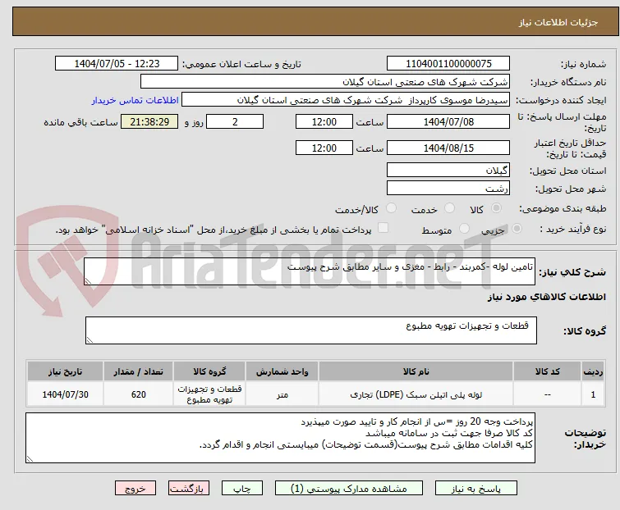Click the remaining time 21:38:29 field

click(x=149, y=121)
